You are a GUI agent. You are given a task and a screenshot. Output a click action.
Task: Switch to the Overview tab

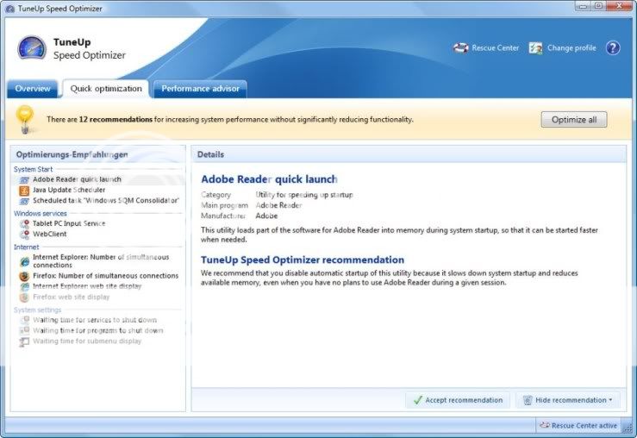[x=33, y=89]
